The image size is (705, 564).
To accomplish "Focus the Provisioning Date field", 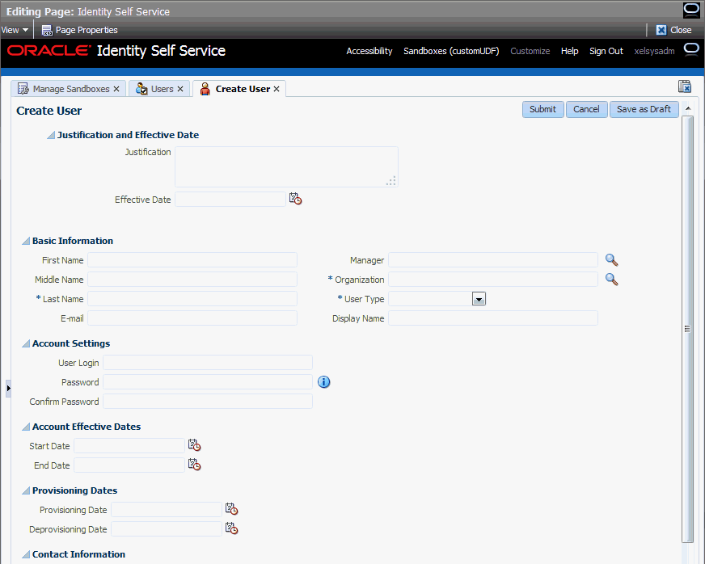I will [x=167, y=509].
